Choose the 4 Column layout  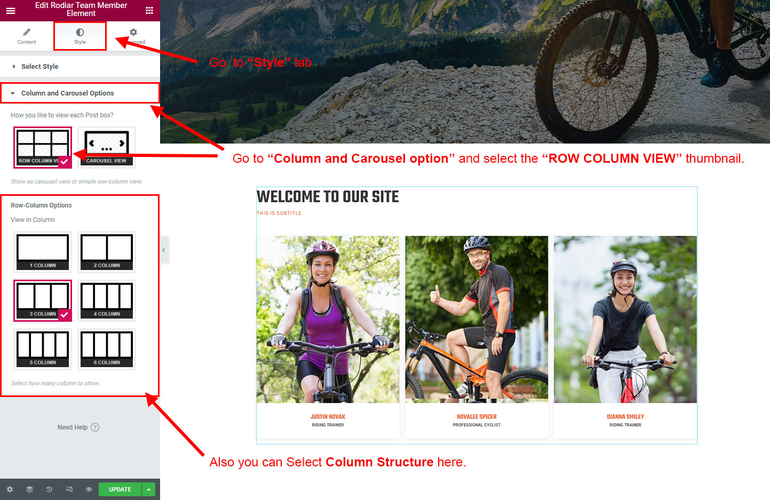click(x=107, y=300)
